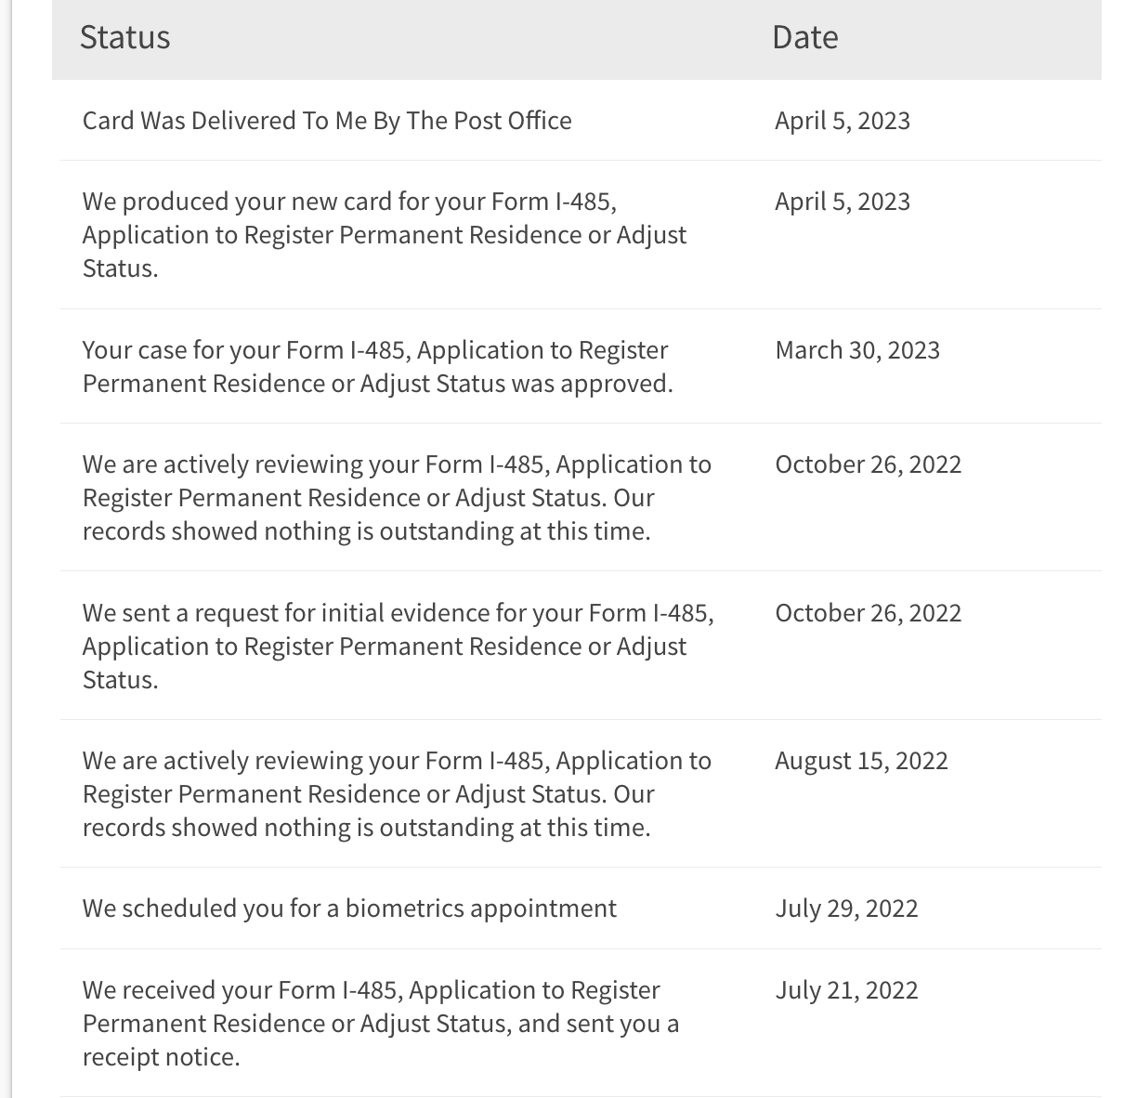Image resolution: width=1137 pixels, height=1098 pixels.
Task: Click the August 15, 2022 date
Action: tap(861, 761)
